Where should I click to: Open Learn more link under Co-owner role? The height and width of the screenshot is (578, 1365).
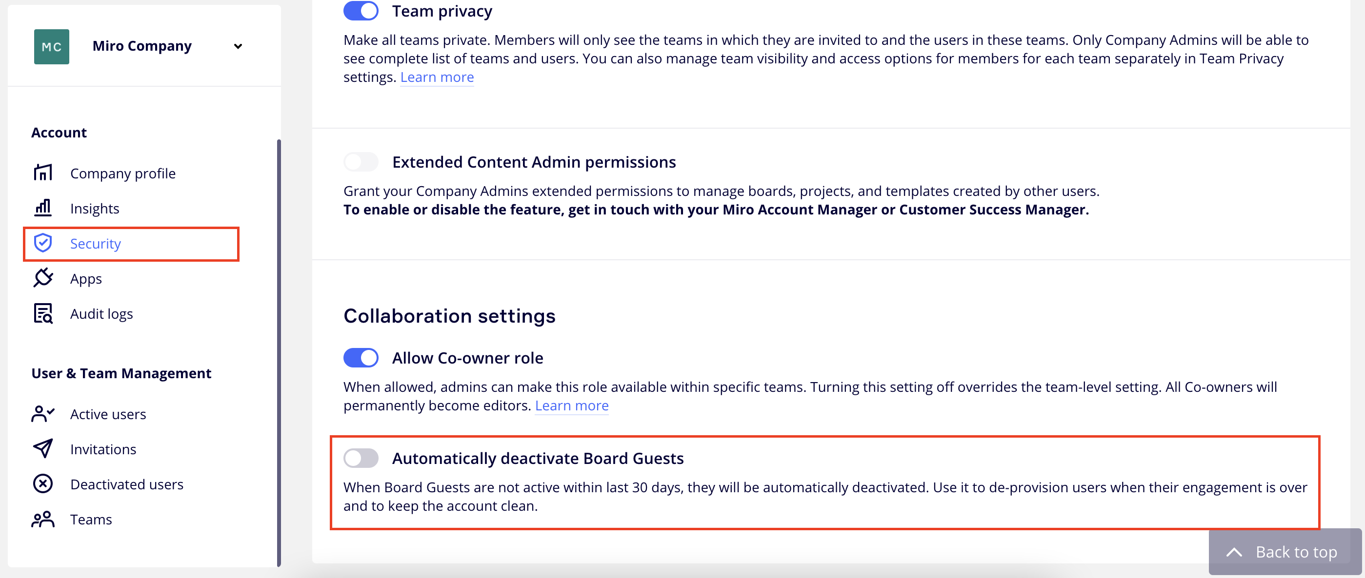[x=571, y=405]
